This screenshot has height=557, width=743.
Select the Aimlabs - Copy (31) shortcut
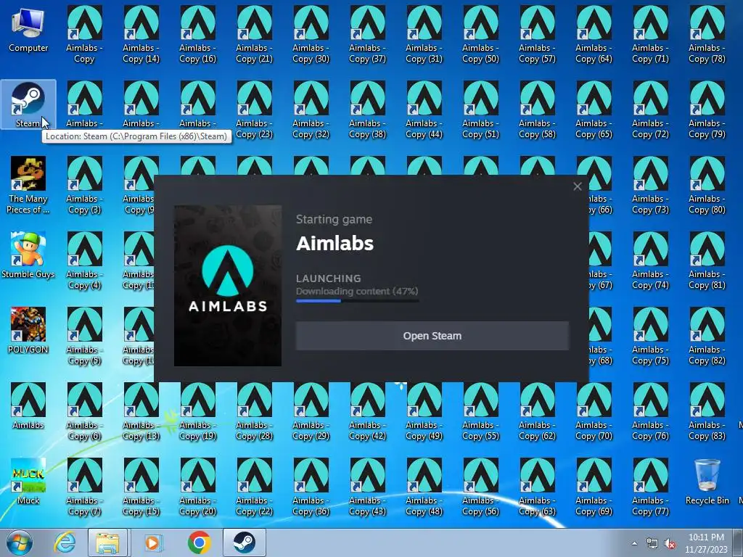tap(424, 35)
